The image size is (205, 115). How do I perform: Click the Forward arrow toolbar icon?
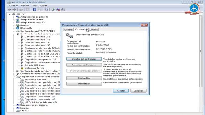click(x=14, y=10)
